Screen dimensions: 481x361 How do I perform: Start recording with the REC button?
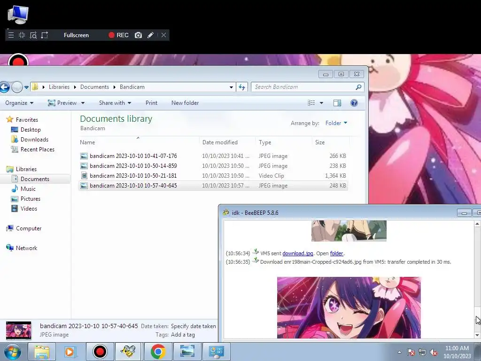(x=118, y=35)
